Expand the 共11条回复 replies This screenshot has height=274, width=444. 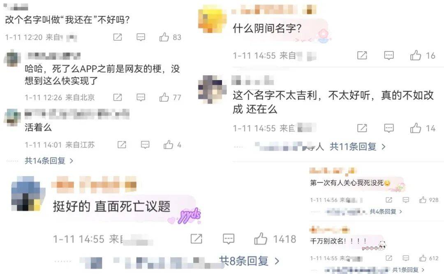click(x=357, y=147)
